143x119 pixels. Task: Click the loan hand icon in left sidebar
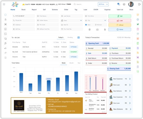pyautogui.click(x=5, y=48)
